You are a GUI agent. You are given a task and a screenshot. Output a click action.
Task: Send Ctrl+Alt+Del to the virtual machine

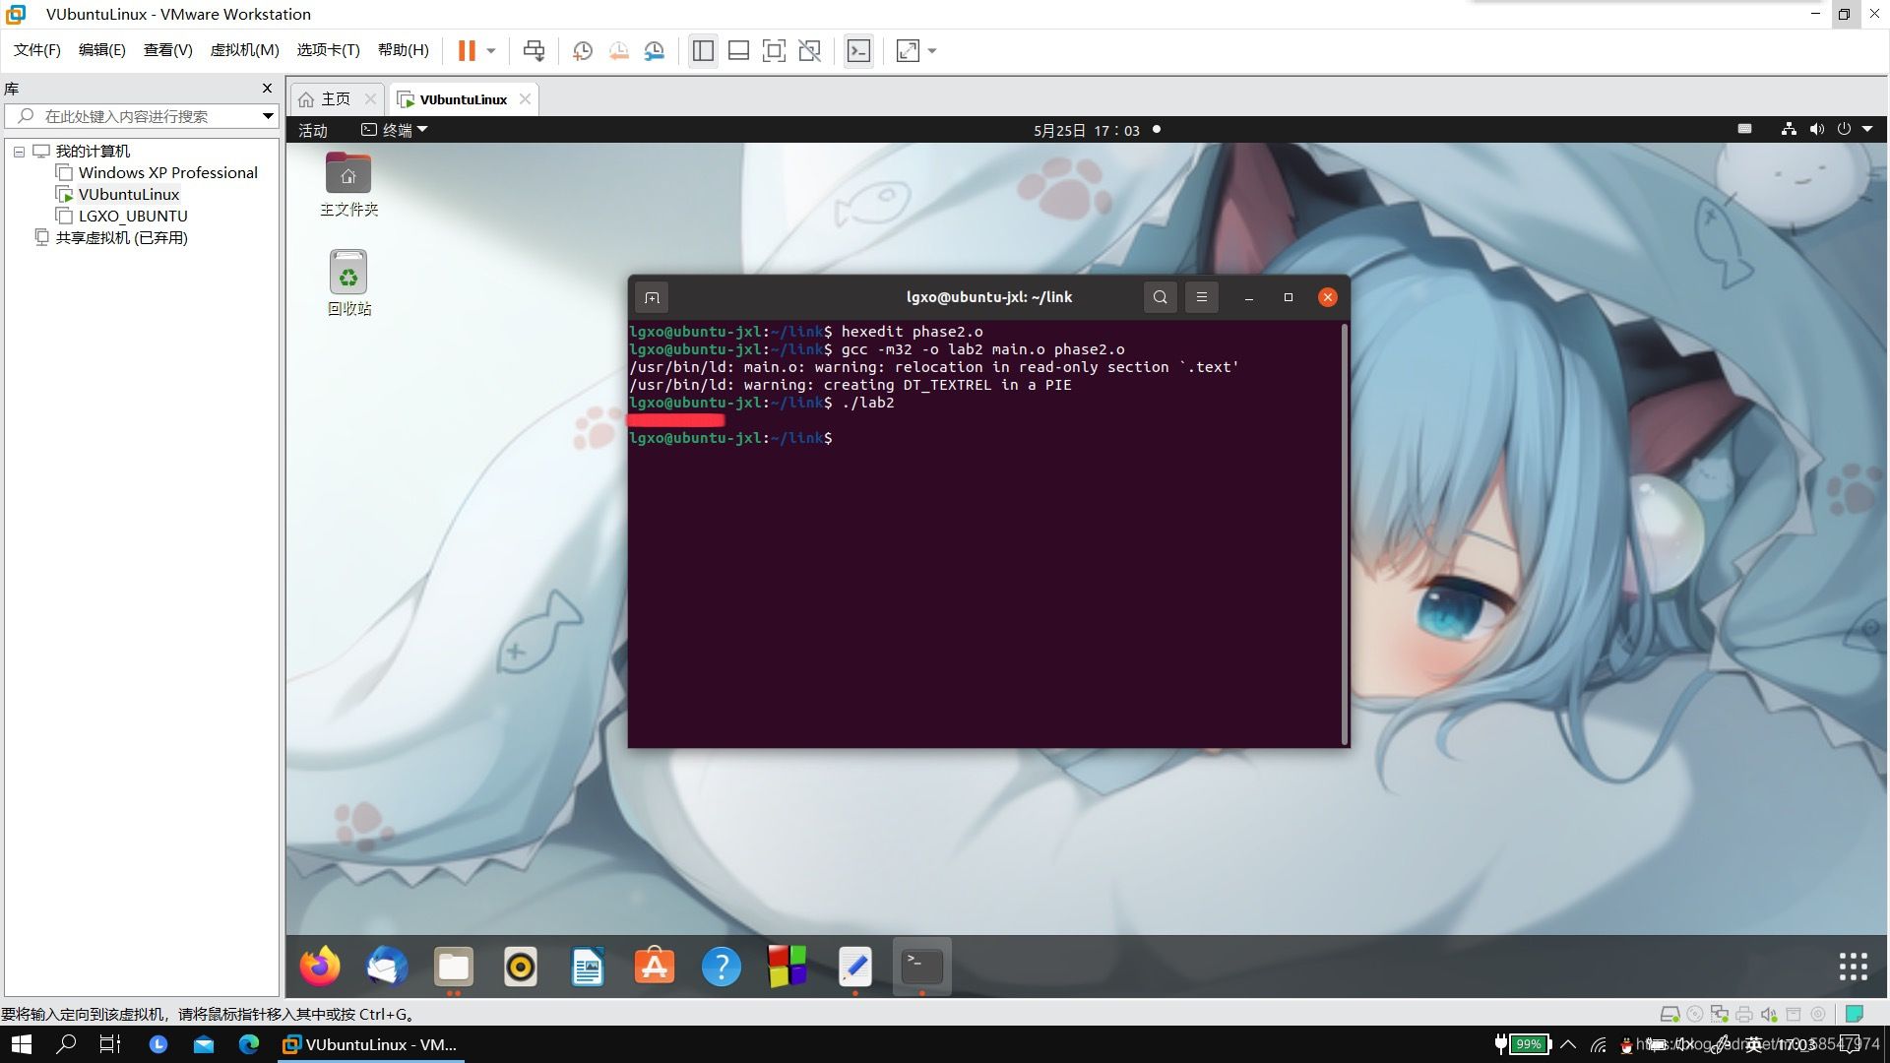[x=534, y=50]
